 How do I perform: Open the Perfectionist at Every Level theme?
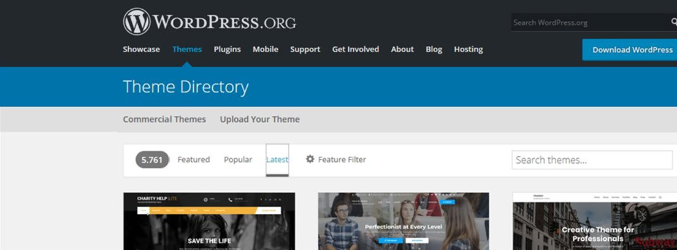click(404, 221)
